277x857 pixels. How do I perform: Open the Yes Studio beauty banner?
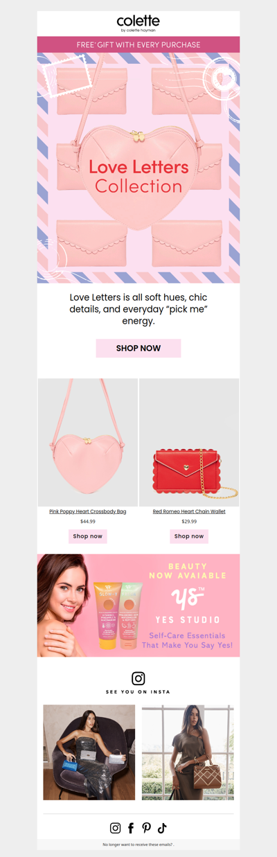click(138, 605)
